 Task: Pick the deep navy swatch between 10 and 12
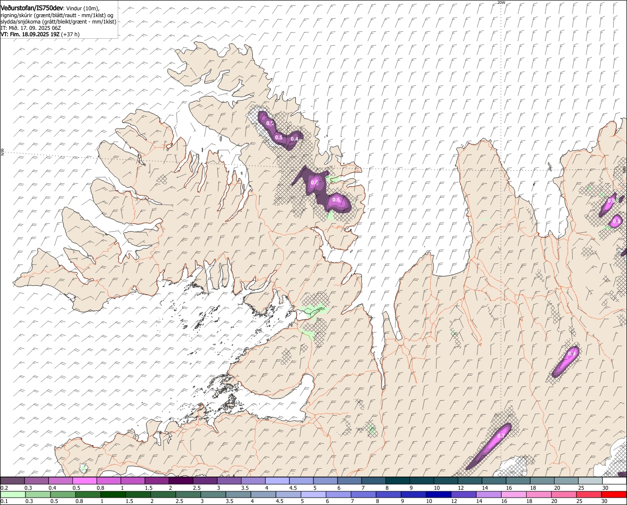click(x=438, y=494)
